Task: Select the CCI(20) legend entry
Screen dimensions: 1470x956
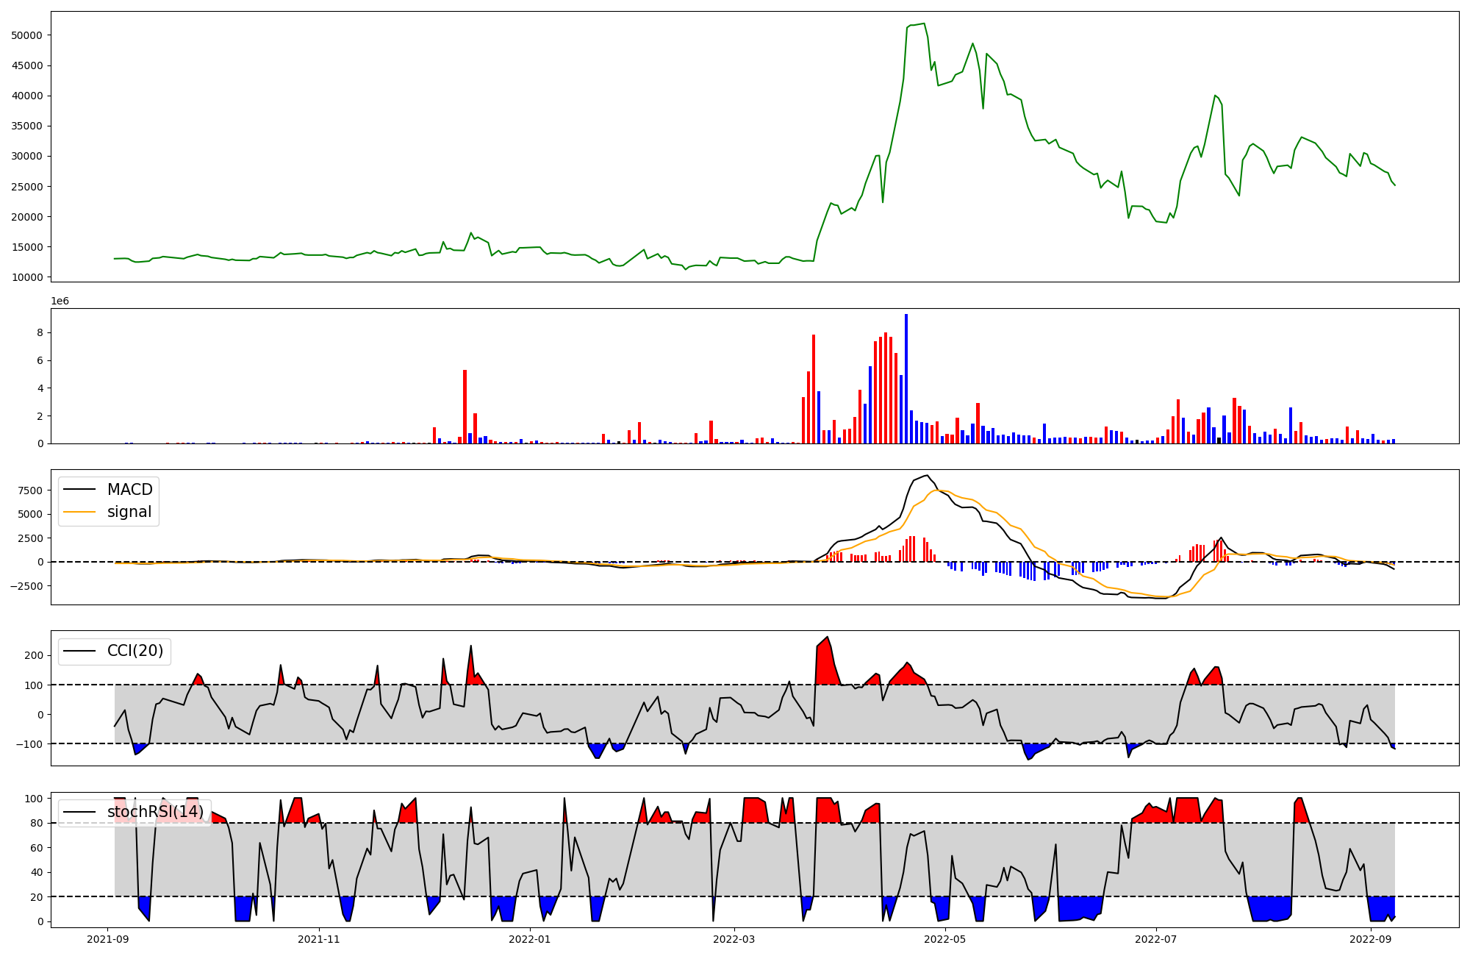Action: point(135,651)
